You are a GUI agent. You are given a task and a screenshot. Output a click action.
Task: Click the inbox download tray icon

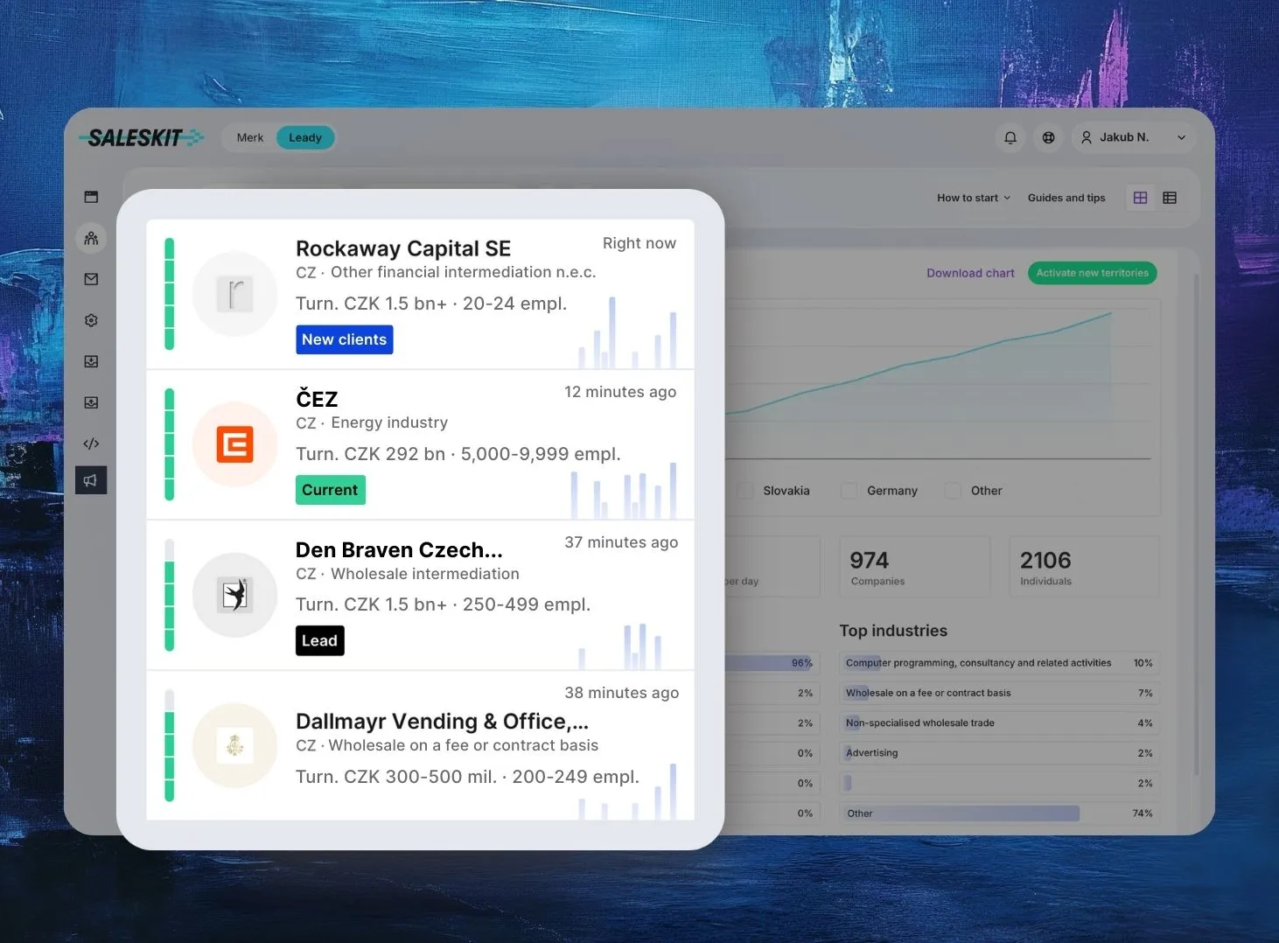[x=91, y=361]
